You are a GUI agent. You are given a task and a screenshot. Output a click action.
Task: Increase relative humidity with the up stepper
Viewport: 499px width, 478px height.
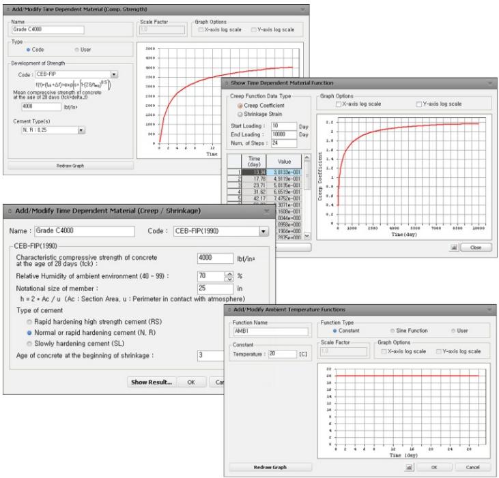pos(229,273)
